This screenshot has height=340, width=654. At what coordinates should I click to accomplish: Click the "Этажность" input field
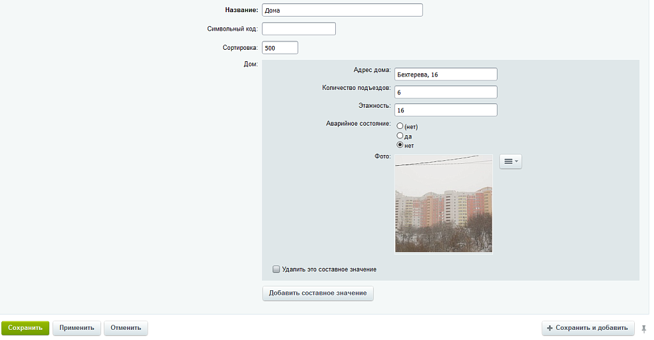click(x=446, y=110)
